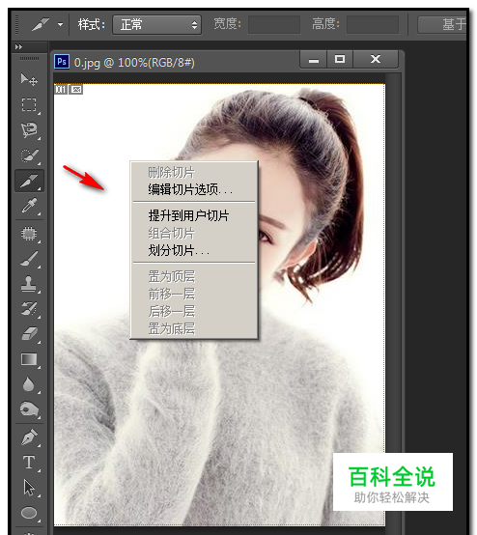Image resolution: width=477 pixels, height=535 pixels.
Task: Click the 宽度 input field
Action: pos(274,24)
